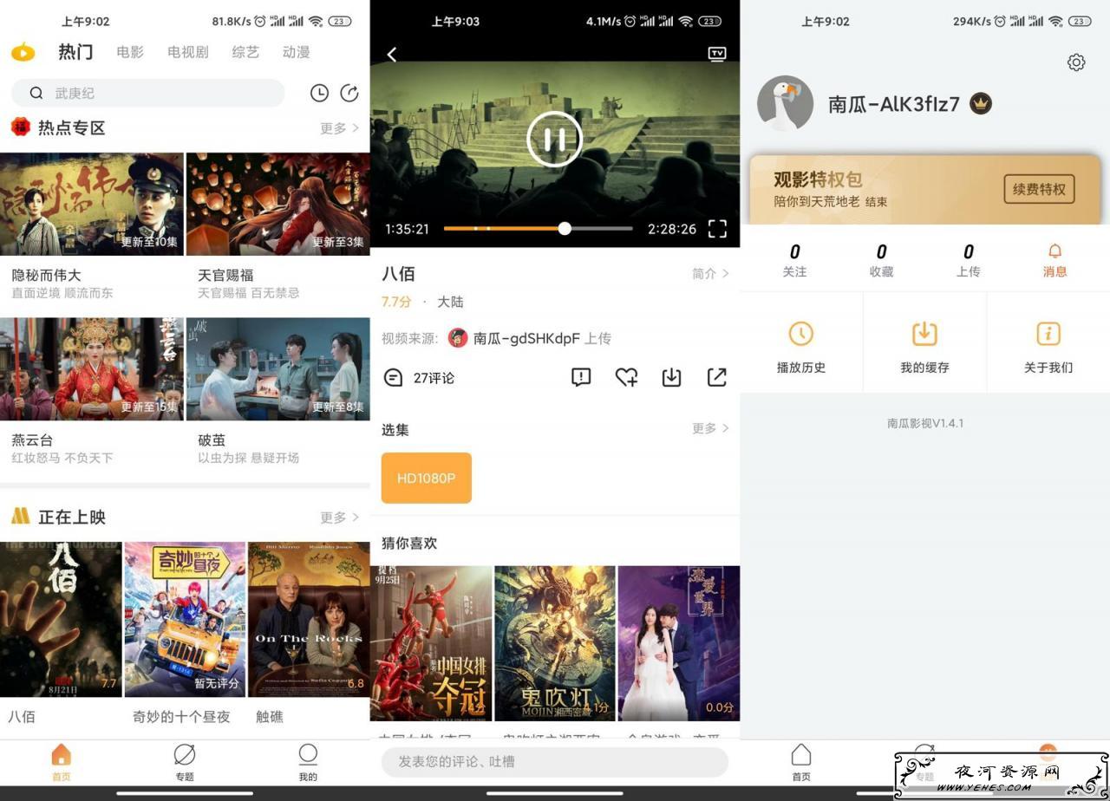Viewport: 1110px width, 801px height.
Task: Open 燕云台 drama thumbnail
Action: [92, 368]
